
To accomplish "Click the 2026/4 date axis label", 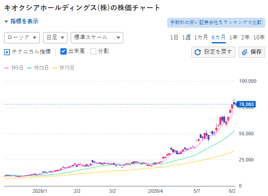I will tap(155, 191).
